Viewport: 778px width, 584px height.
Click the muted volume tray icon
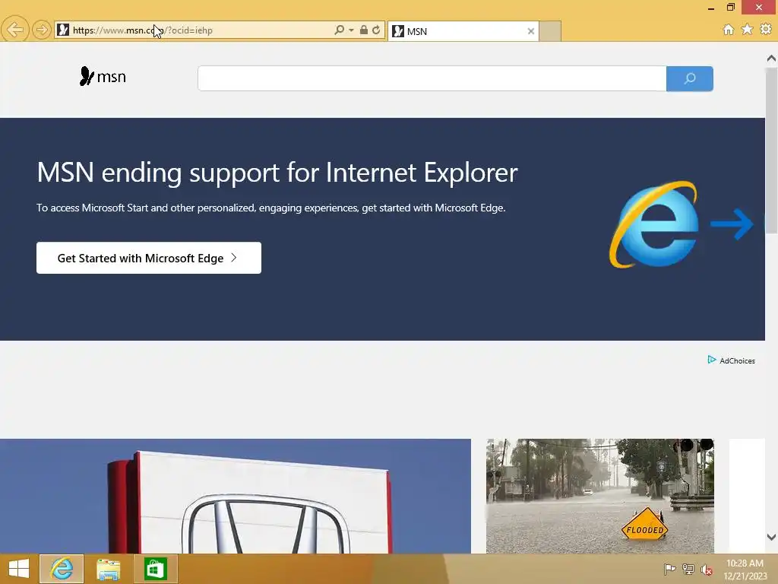[706, 570]
